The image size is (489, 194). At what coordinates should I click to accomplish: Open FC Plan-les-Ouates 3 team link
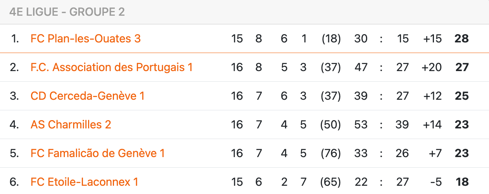[85, 38]
